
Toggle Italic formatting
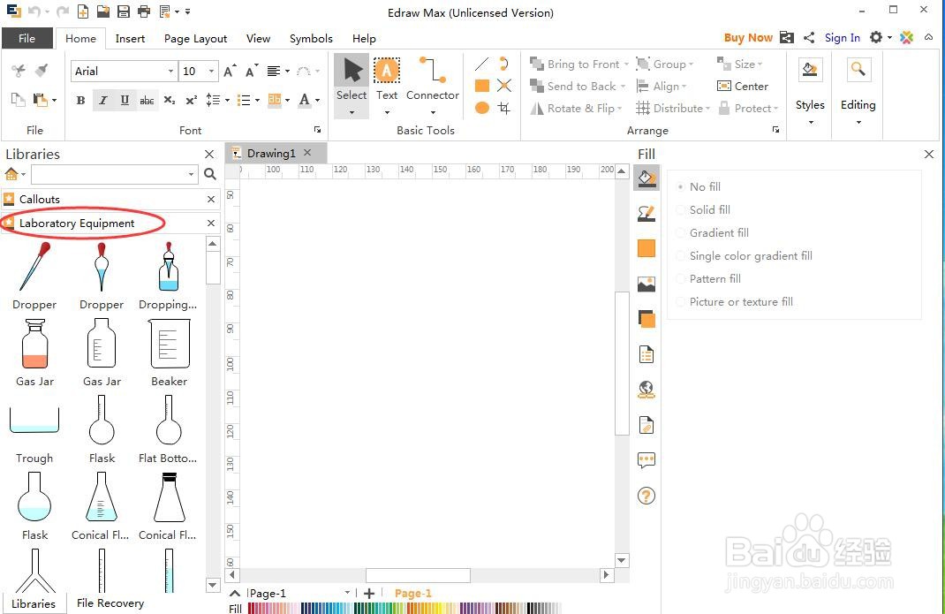[102, 100]
